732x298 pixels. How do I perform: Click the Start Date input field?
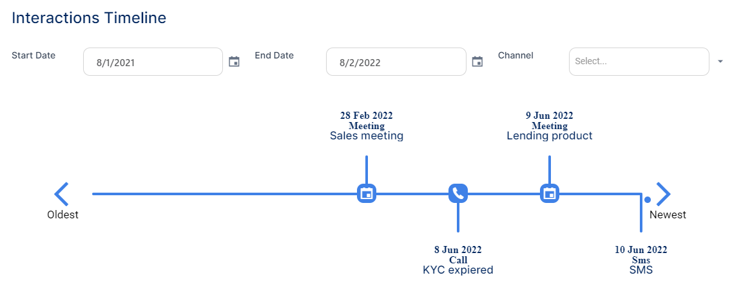tap(153, 62)
